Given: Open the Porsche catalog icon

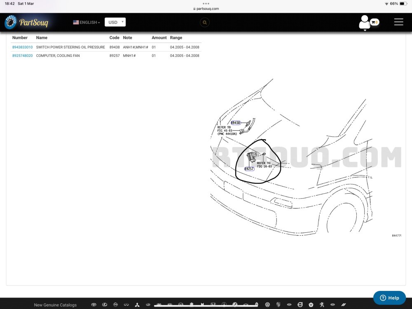Looking at the screenshot, I should coord(278,305).
